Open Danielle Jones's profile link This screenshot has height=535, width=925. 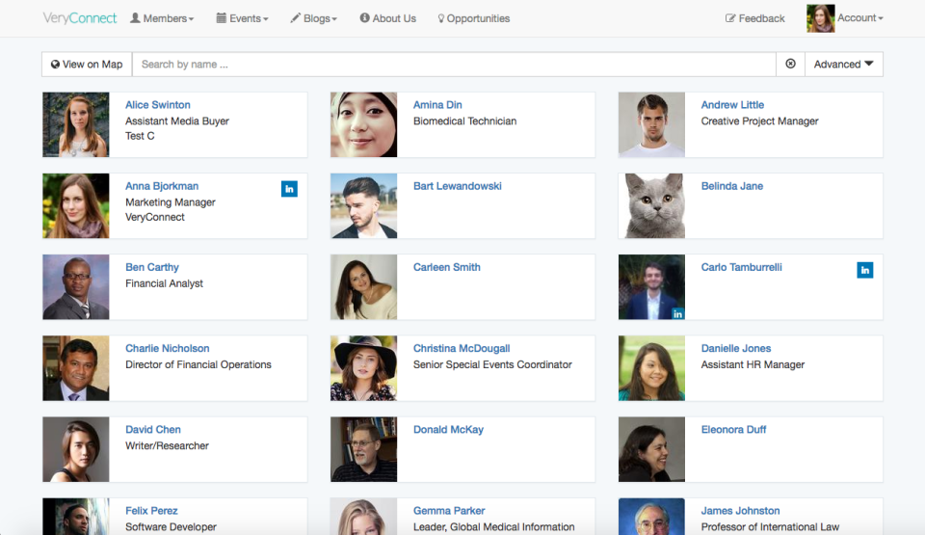point(736,348)
